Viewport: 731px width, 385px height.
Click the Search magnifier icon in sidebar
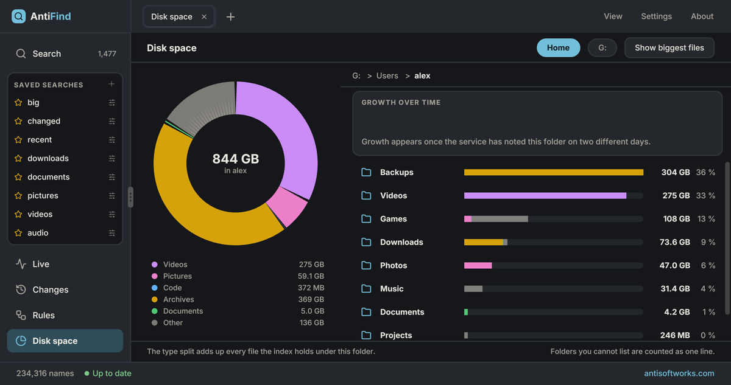point(21,54)
